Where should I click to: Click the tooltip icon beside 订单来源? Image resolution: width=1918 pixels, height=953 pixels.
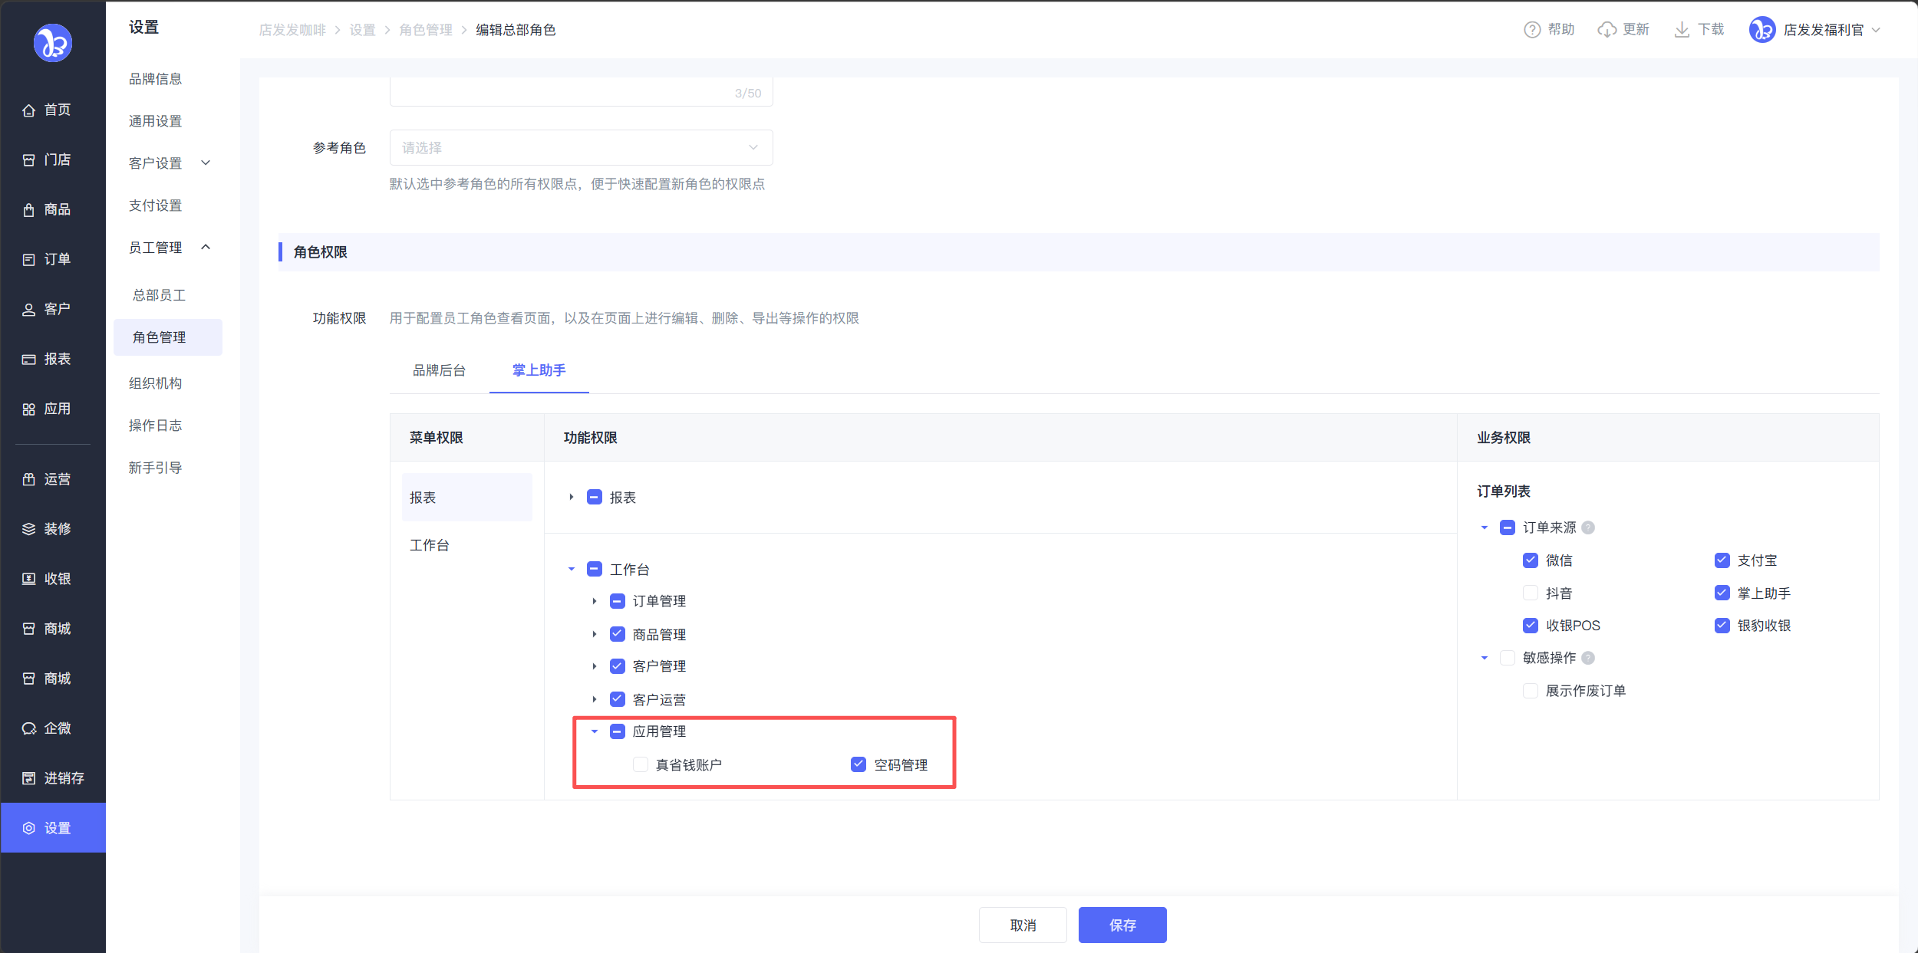pos(1588,527)
